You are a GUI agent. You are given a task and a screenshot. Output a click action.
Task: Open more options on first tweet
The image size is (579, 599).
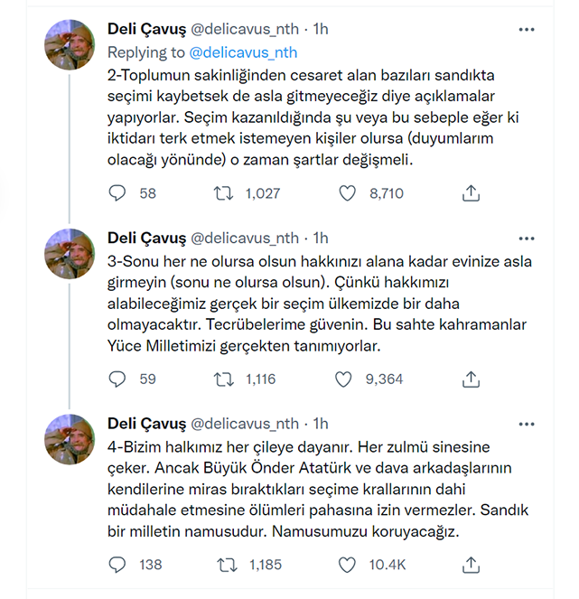(527, 30)
